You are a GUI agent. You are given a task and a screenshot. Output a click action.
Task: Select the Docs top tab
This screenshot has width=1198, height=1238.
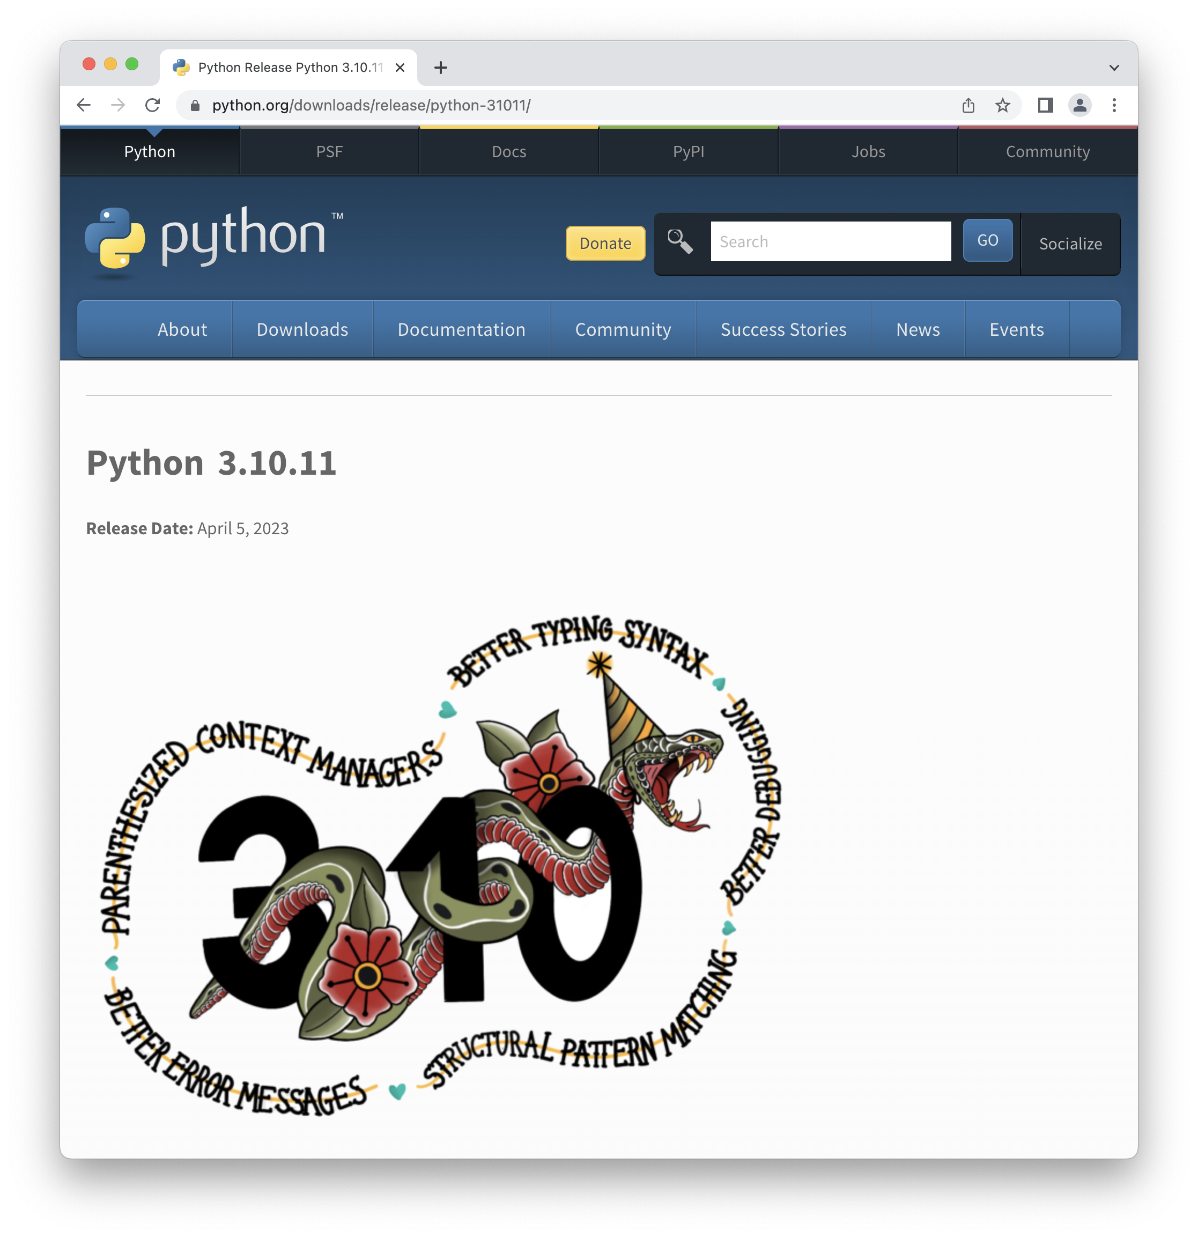coord(509,152)
